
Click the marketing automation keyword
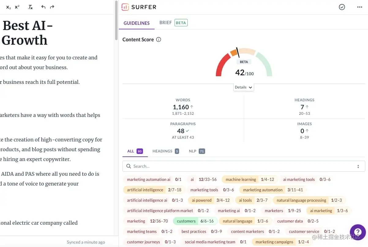[262, 190]
